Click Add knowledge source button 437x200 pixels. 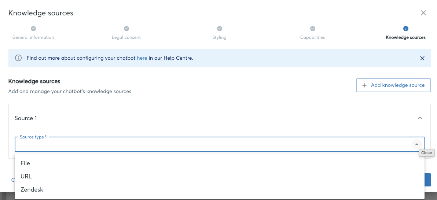click(x=393, y=85)
